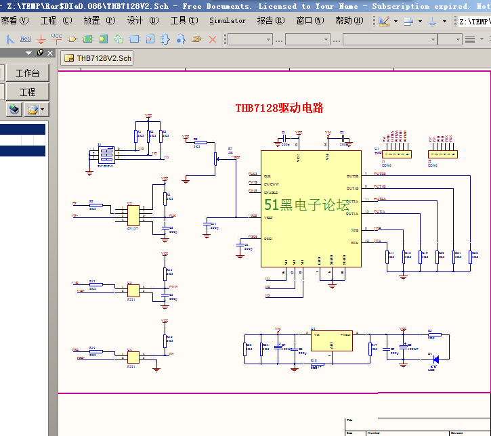Open the 窗口(W) window menu
The width and height of the screenshot is (491, 436).
pyautogui.click(x=310, y=21)
